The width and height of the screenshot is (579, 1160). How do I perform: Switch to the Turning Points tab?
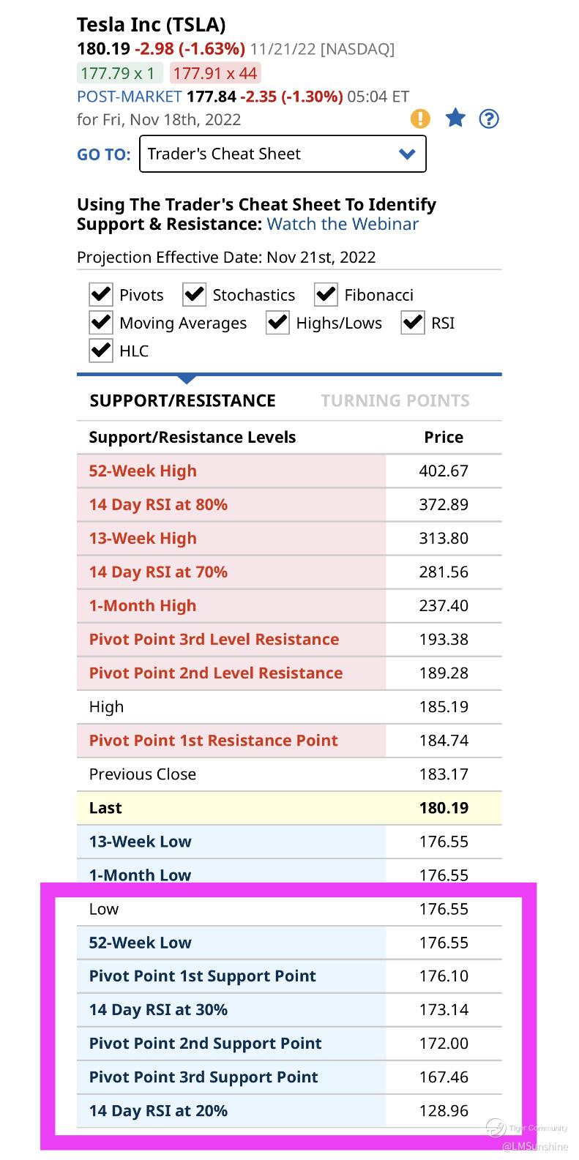click(395, 400)
